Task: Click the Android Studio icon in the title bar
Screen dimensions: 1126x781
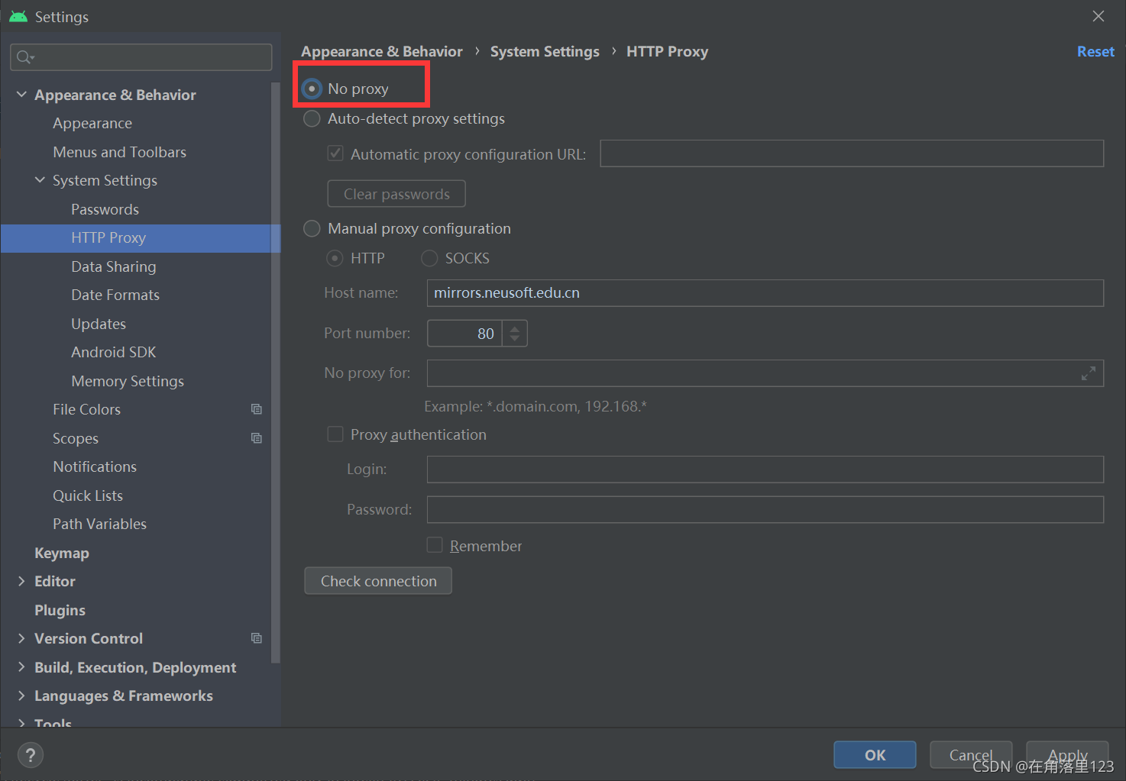Action: (x=17, y=15)
